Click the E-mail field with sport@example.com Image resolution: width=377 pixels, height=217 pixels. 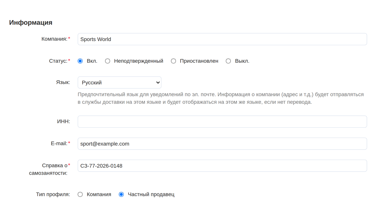point(222,144)
